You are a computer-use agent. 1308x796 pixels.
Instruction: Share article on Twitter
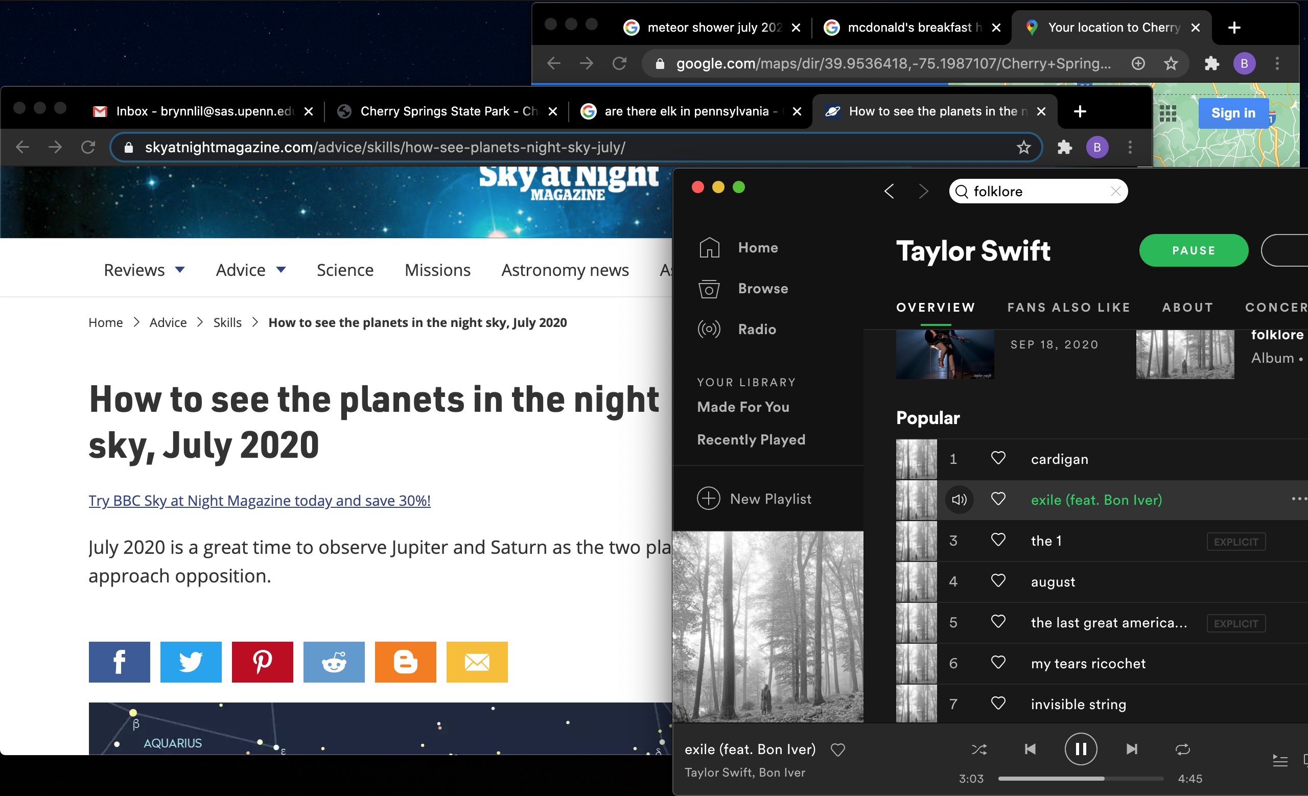[191, 662]
